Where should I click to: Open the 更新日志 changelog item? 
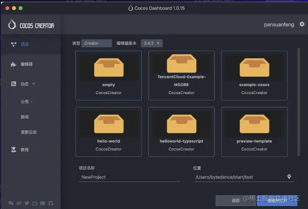pyautogui.click(x=29, y=132)
